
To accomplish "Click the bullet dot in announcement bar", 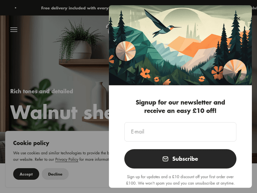I will coord(15,8).
